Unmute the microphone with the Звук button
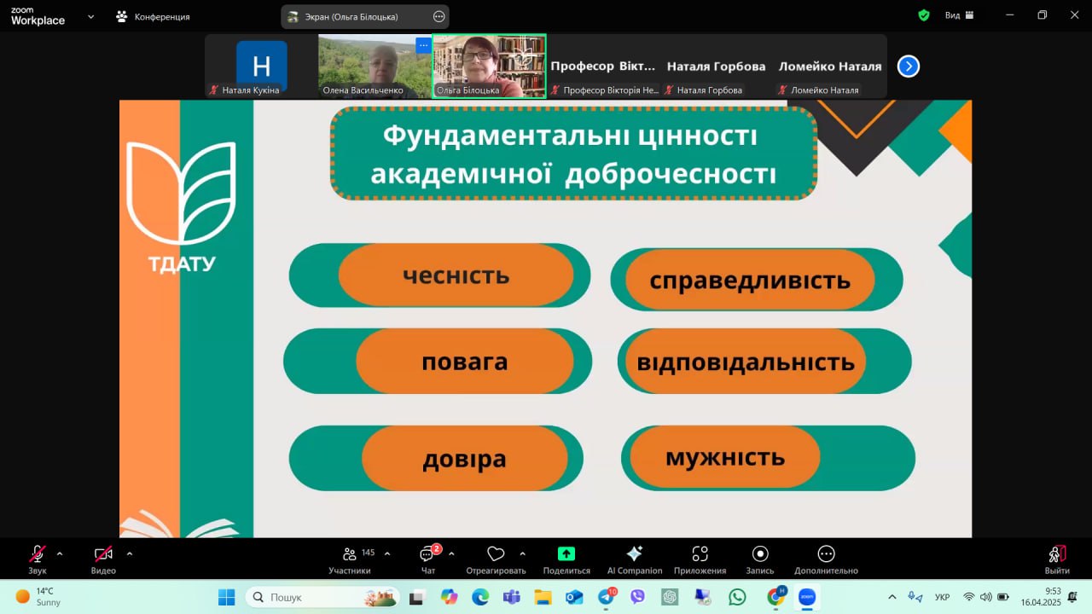 point(38,559)
